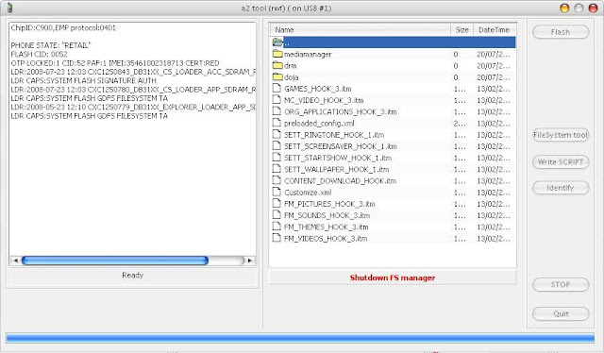The height and width of the screenshot is (353, 604).
Task: Select the MC_VIDEO_HOOK_3.itm file name
Action: tap(324, 100)
